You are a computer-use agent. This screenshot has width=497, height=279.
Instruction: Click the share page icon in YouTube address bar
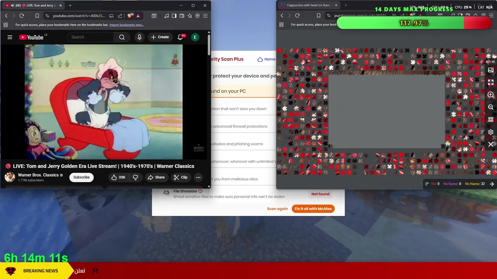pos(120,16)
